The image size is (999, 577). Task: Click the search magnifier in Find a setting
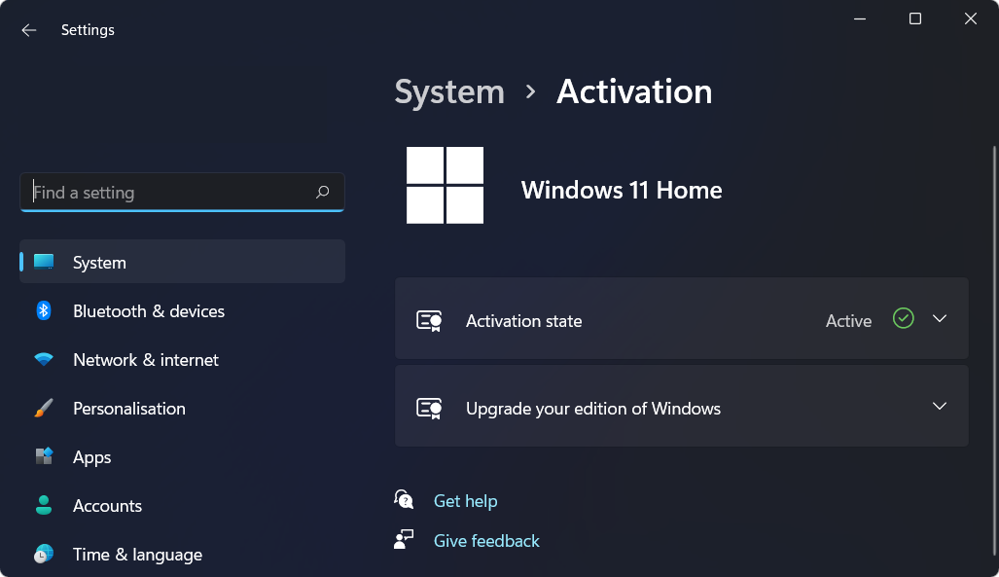pos(322,192)
